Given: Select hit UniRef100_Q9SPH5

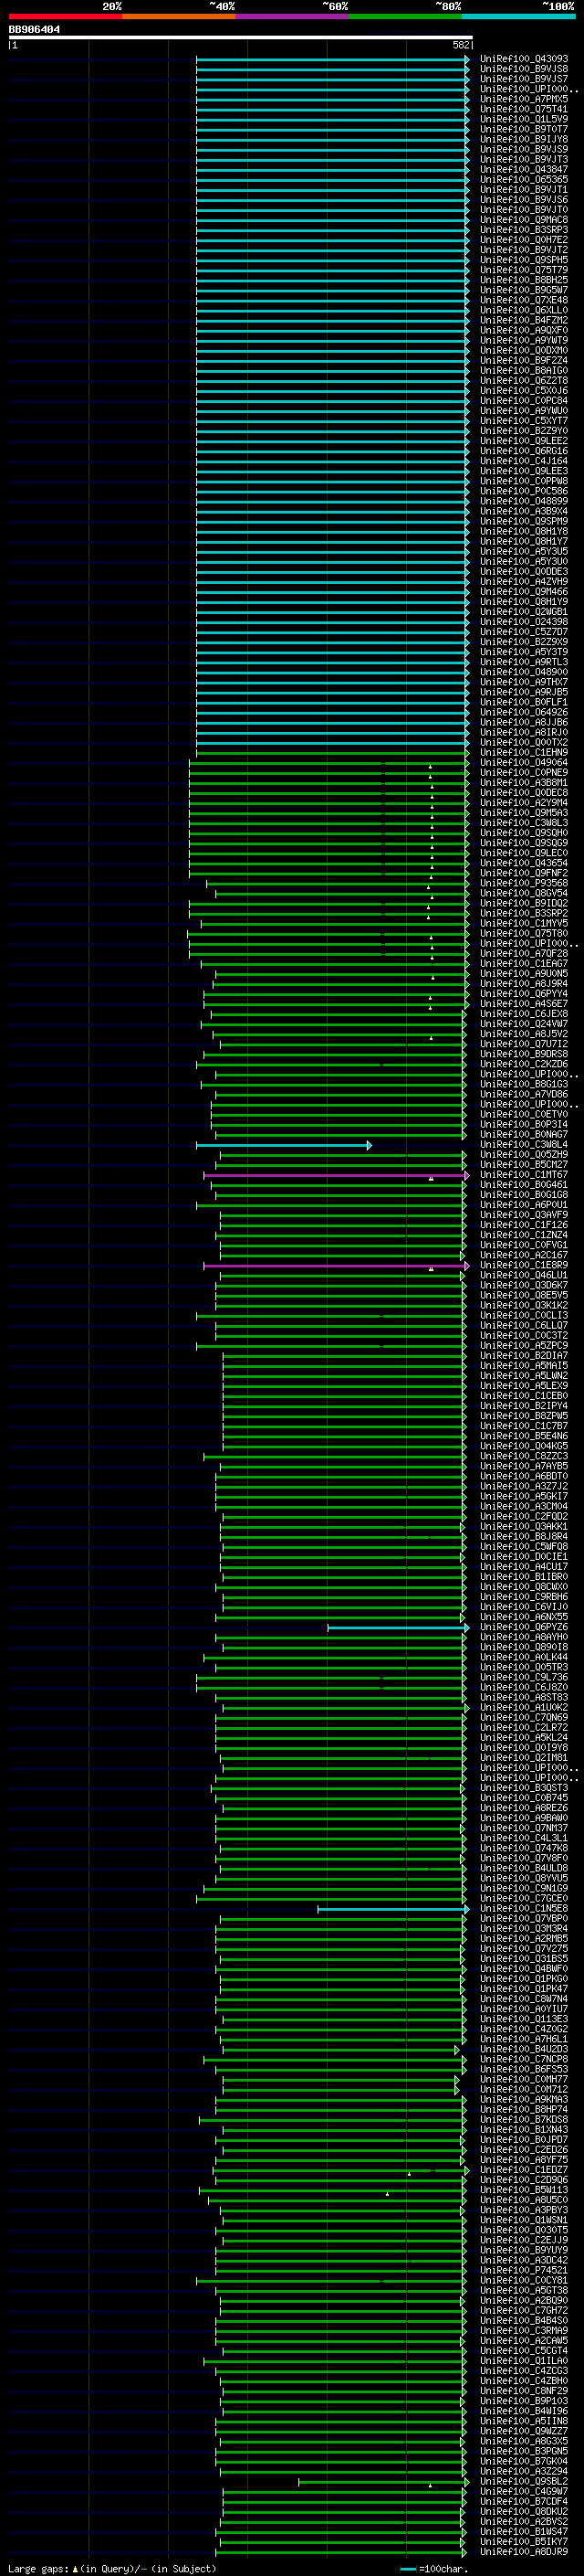Looking at the screenshot, I should (524, 260).
